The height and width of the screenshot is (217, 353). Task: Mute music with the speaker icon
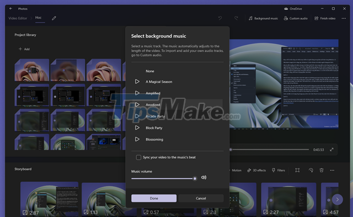[x=204, y=177]
